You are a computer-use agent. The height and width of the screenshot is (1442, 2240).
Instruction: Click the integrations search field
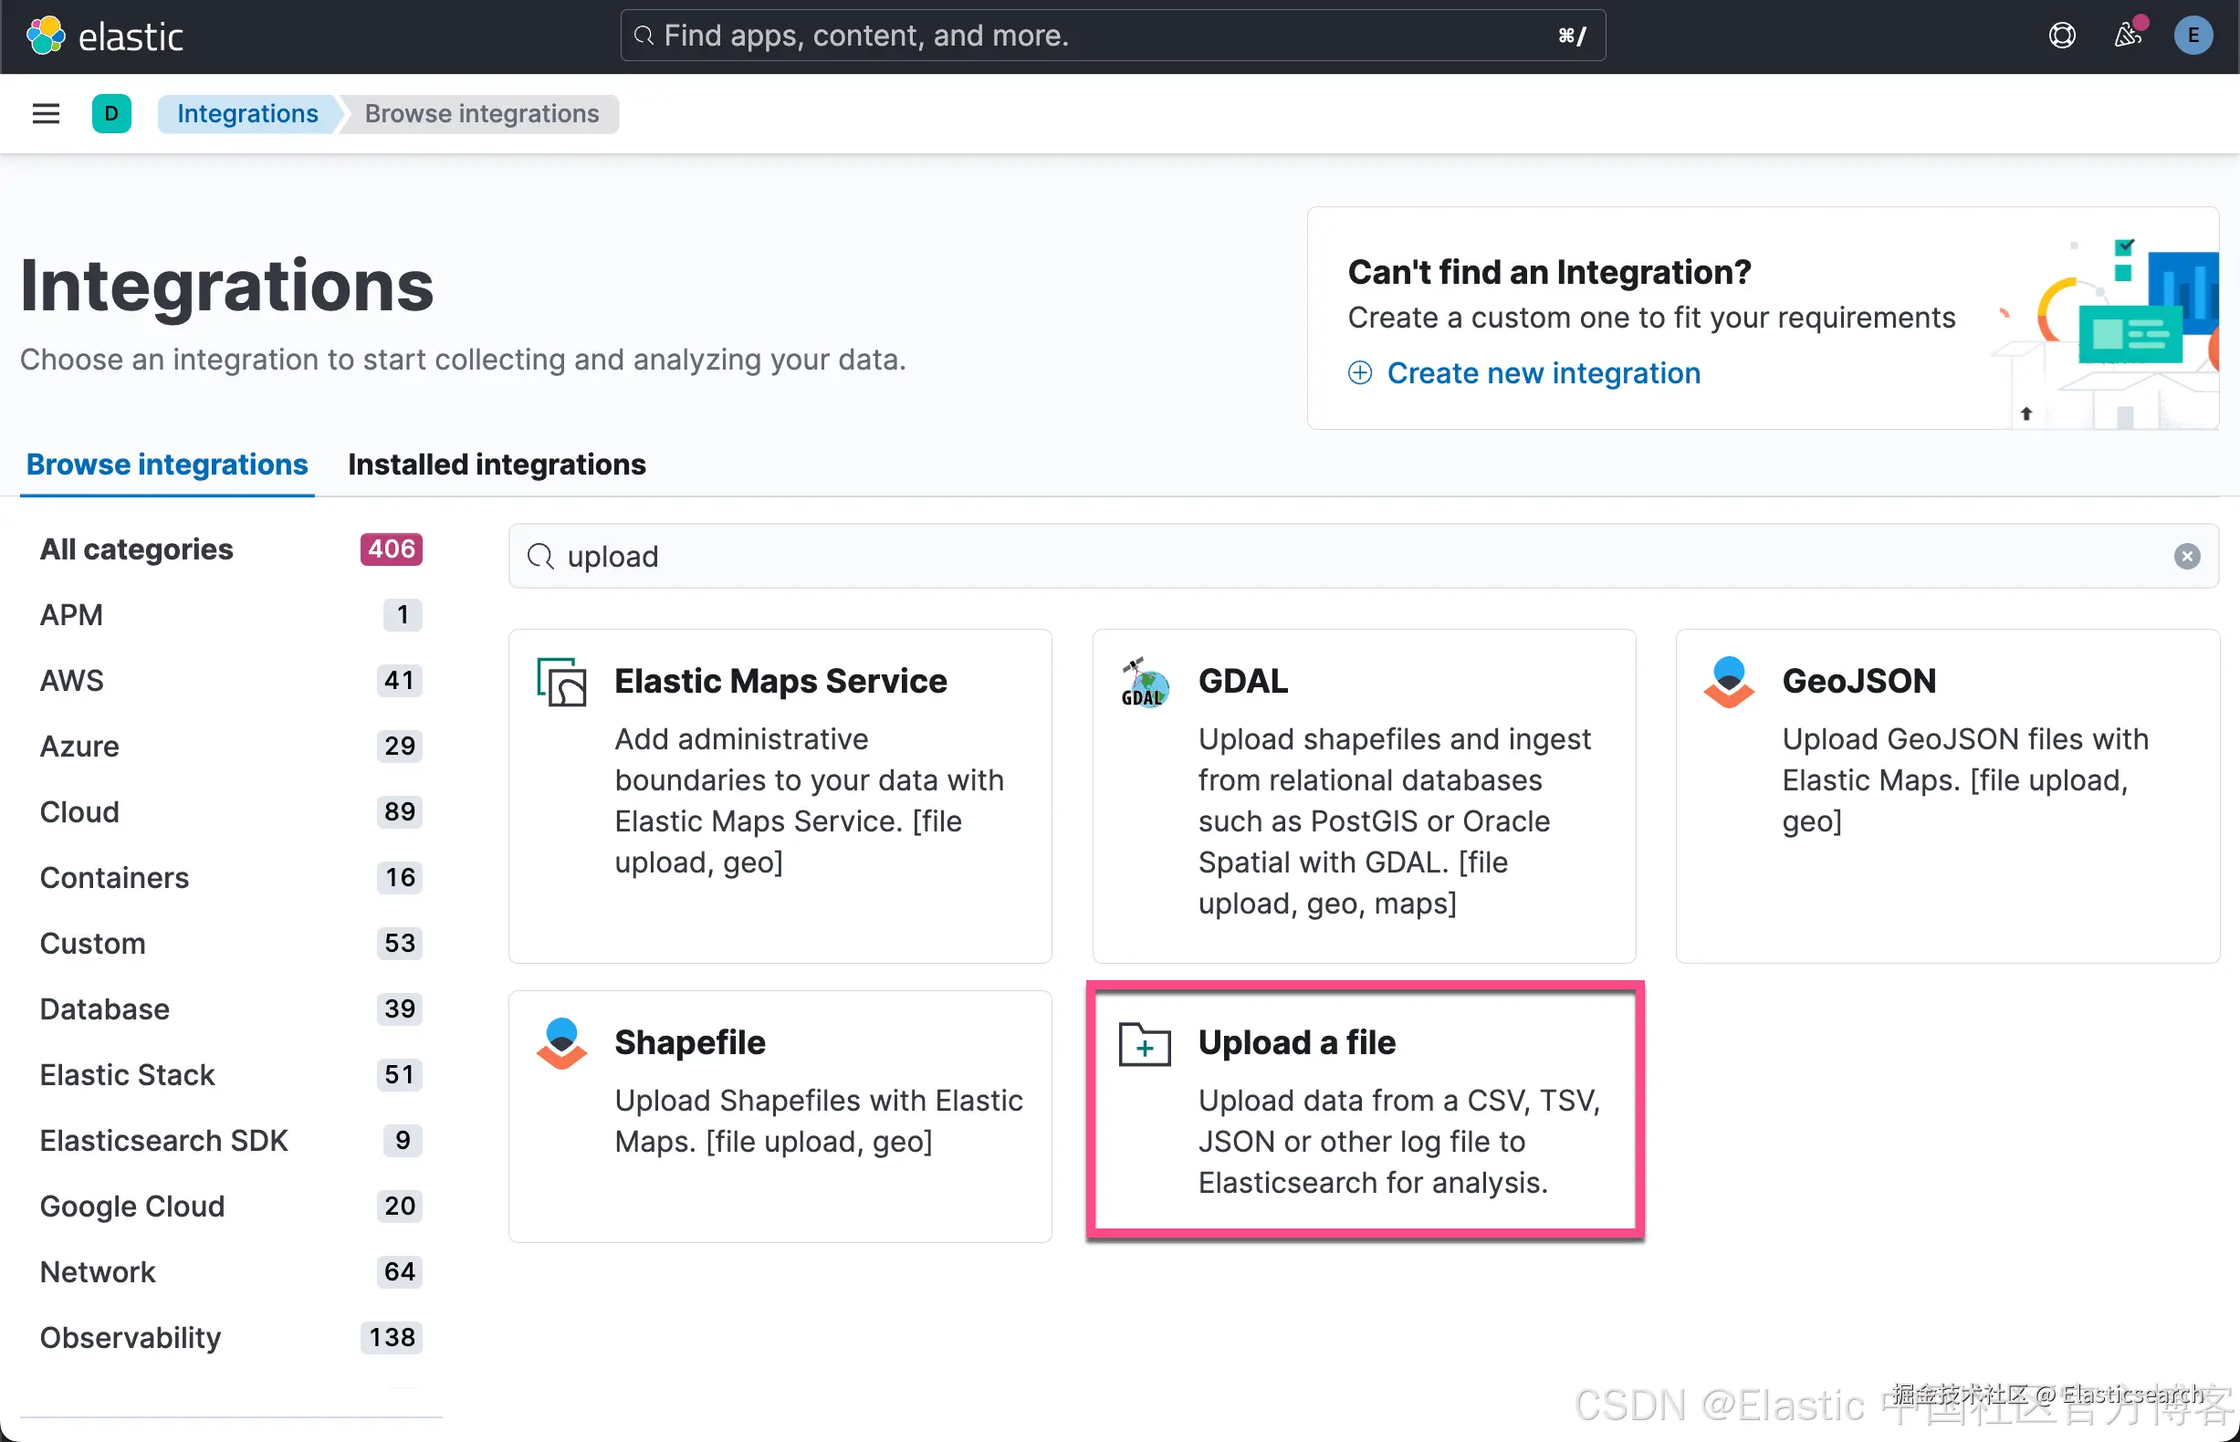tap(1311, 556)
